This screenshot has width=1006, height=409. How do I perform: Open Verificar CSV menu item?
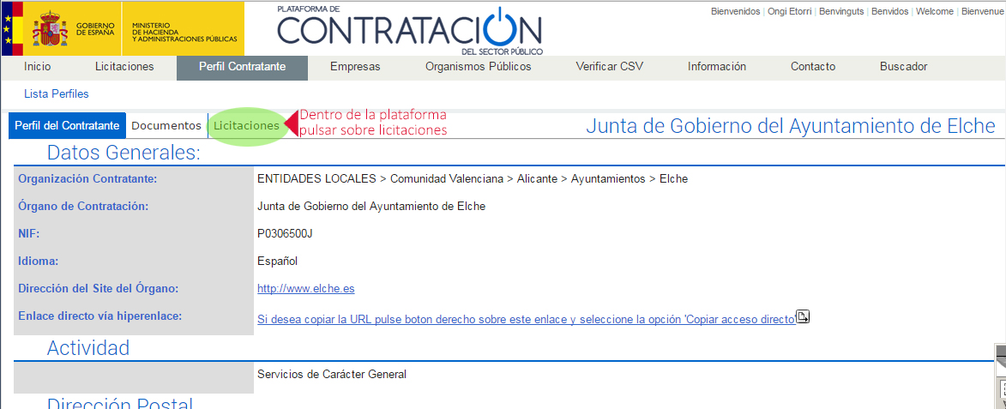(x=610, y=67)
